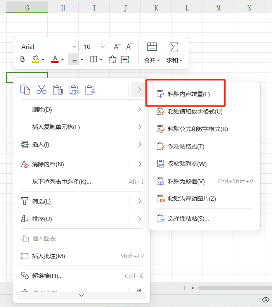Image resolution: width=272 pixels, height=307 pixels.
Task: Select 粘贴值和数字格式(U) option
Action: click(x=204, y=112)
